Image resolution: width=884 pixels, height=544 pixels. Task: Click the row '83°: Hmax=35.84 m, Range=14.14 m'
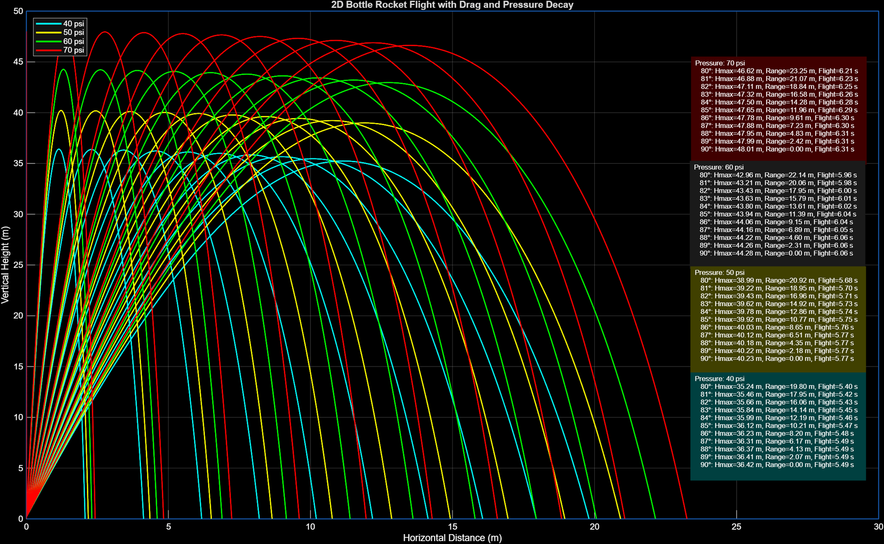779,410
